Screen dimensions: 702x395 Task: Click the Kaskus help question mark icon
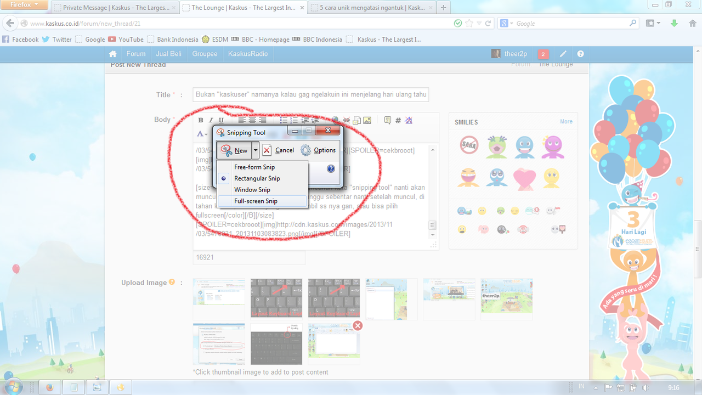[580, 54]
